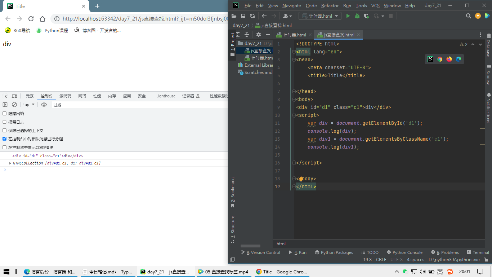The image size is (492, 277).
Task: Go to Chrome home page icon
Action: pos(43,19)
